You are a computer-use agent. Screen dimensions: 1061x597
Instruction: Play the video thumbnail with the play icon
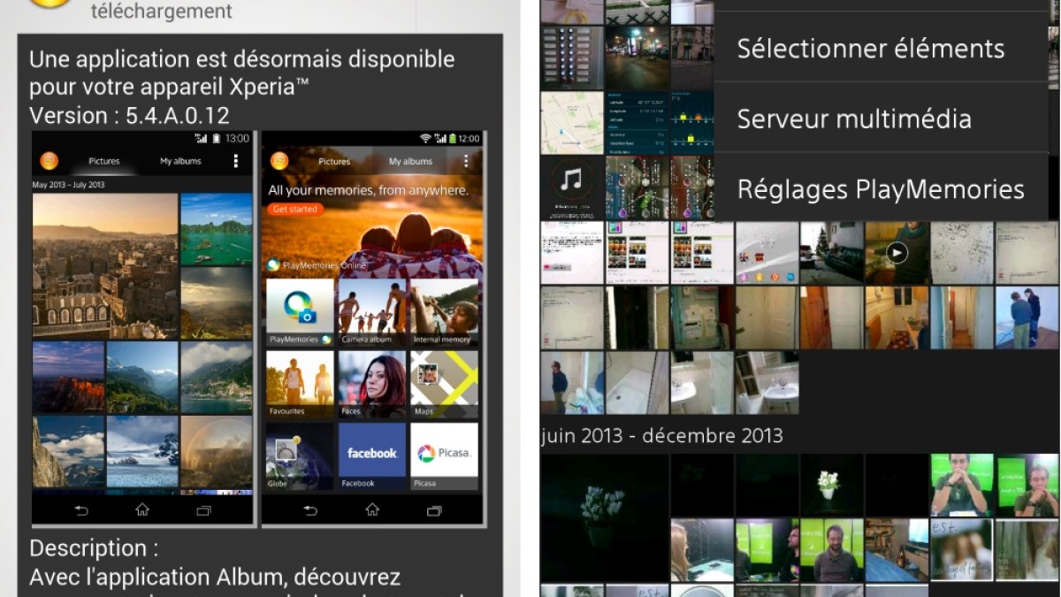click(x=897, y=253)
